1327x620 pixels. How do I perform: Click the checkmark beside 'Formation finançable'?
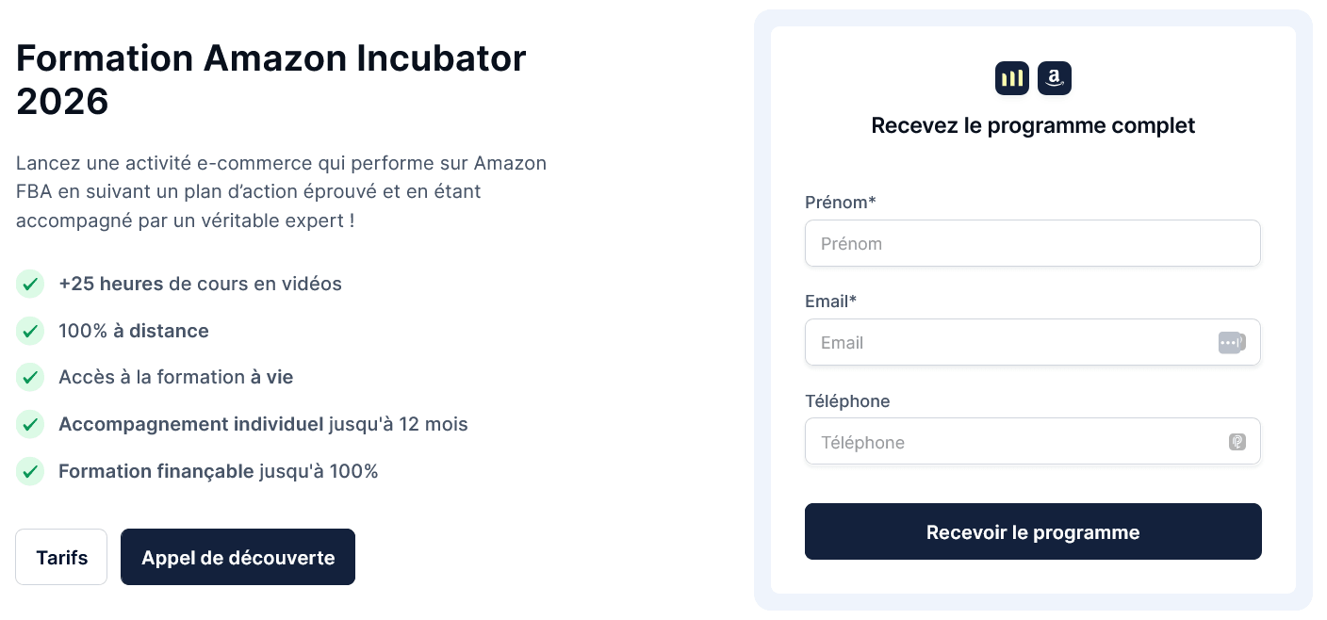tap(30, 471)
